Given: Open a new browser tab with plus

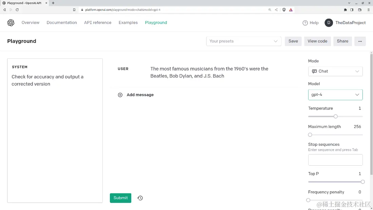Looking at the screenshot, I should (x=53, y=3).
